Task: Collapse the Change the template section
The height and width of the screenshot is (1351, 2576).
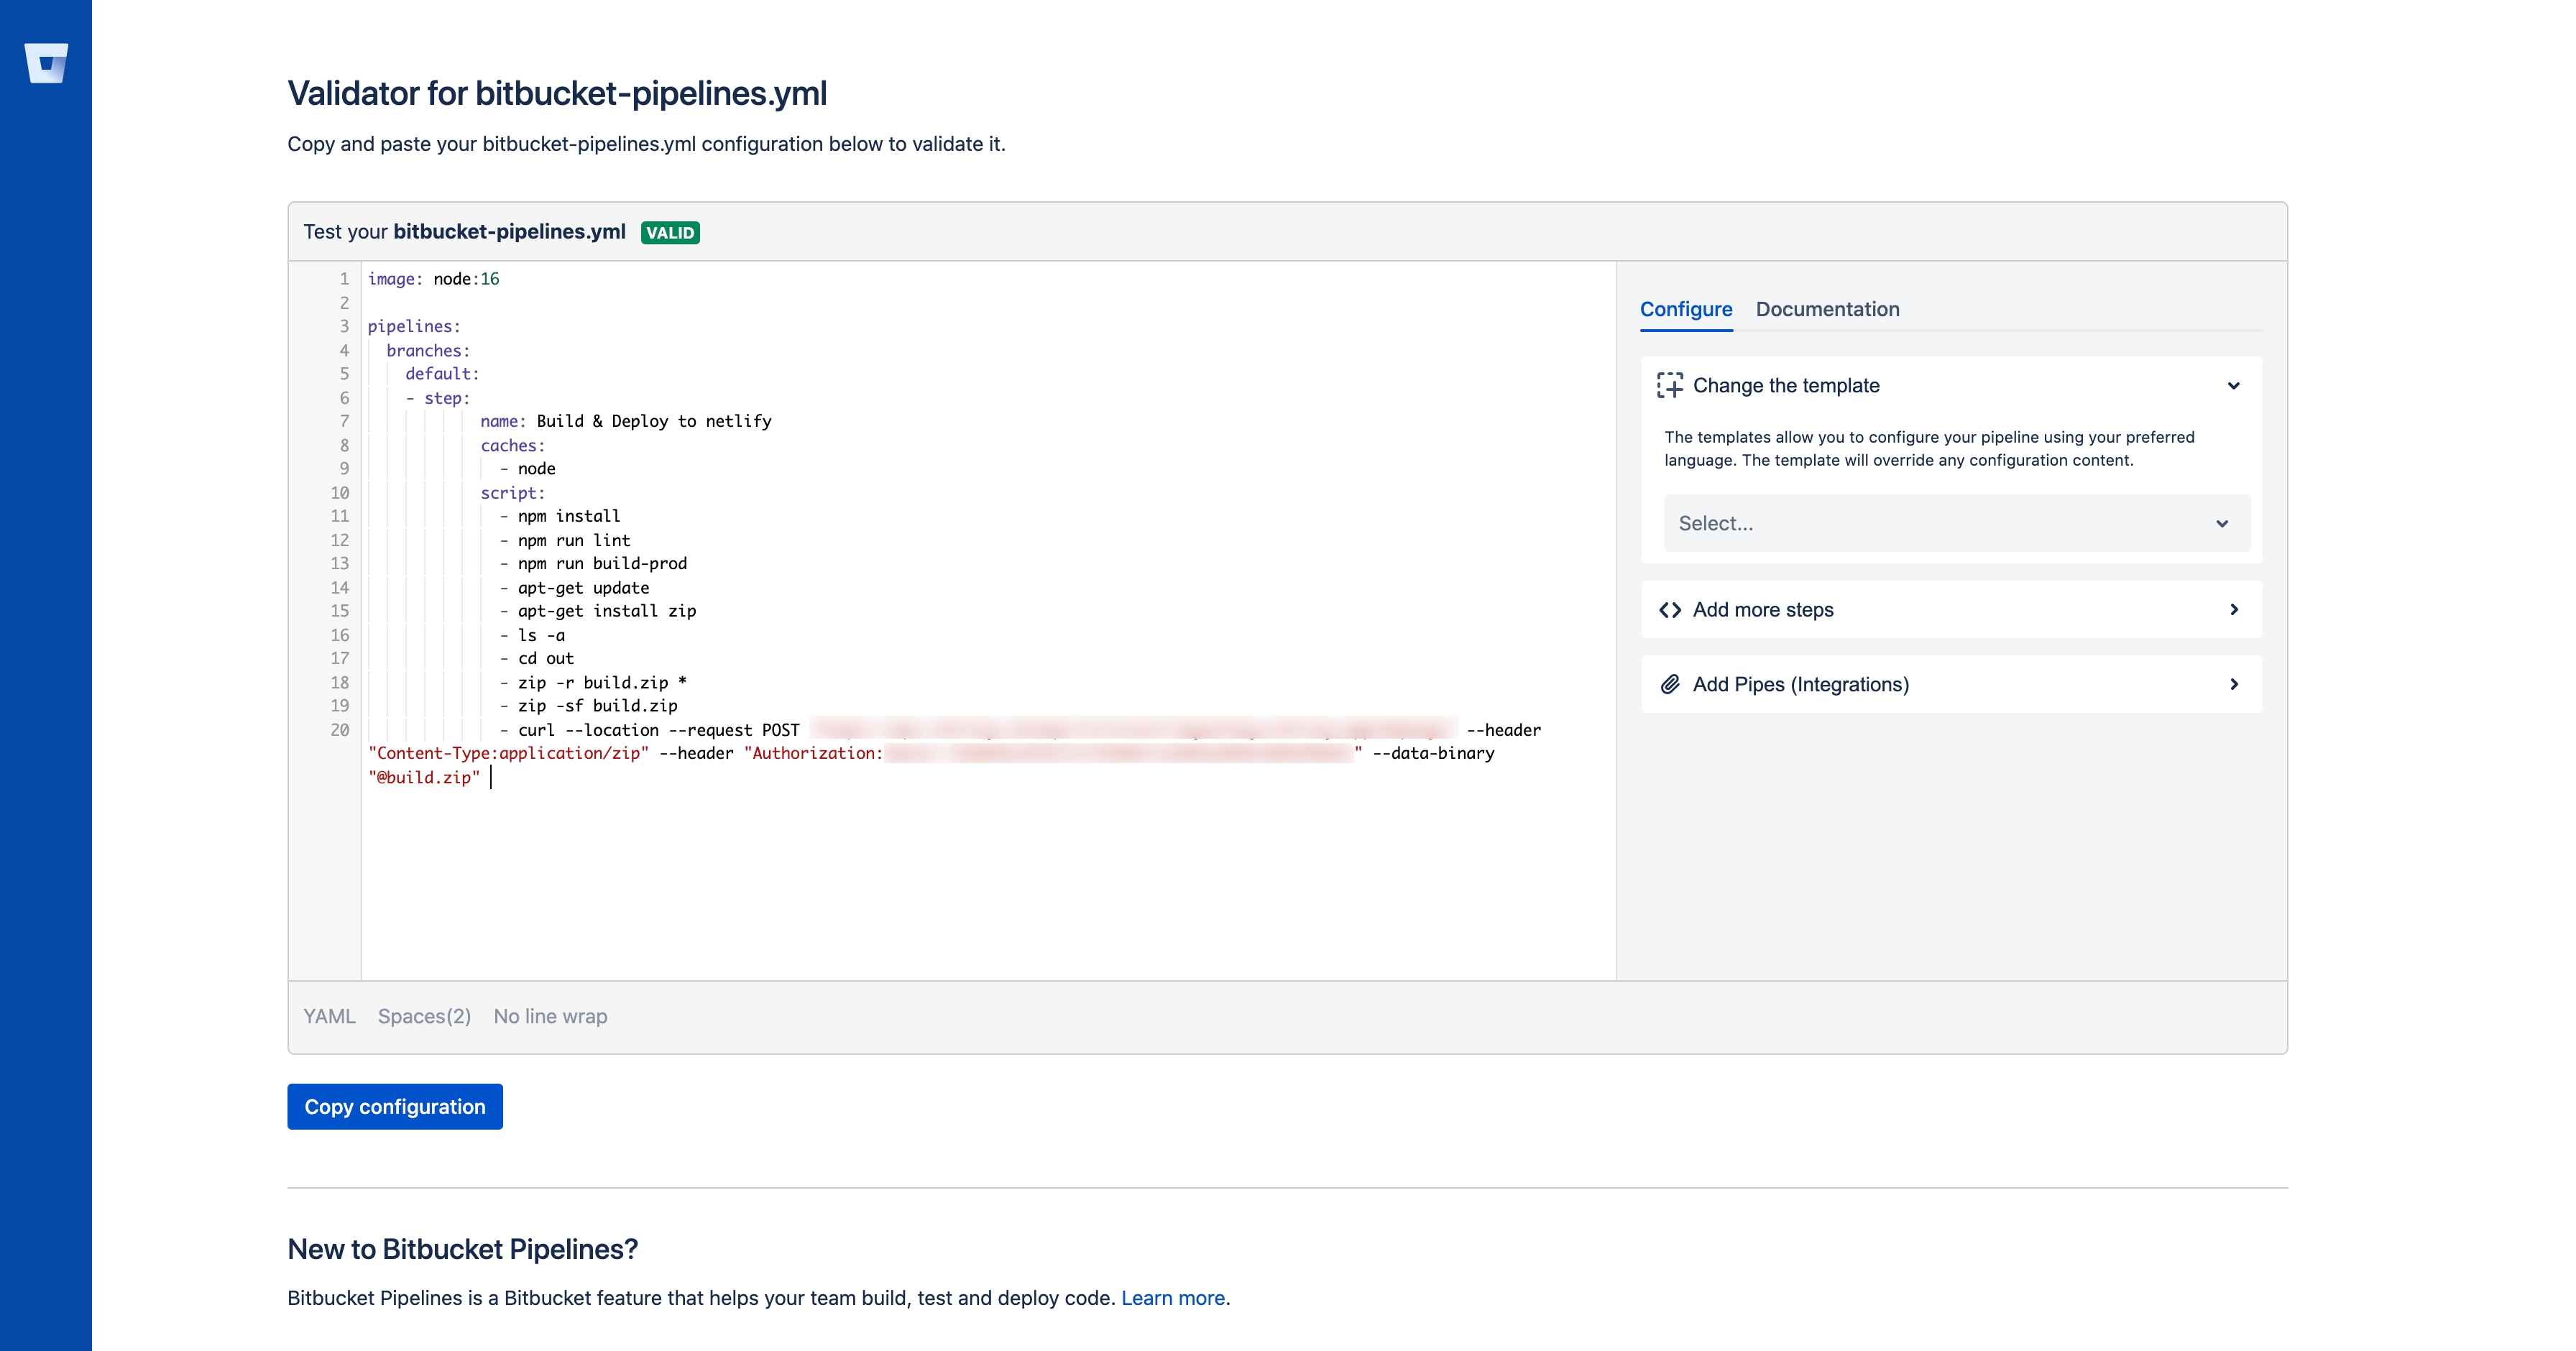Action: click(2233, 386)
